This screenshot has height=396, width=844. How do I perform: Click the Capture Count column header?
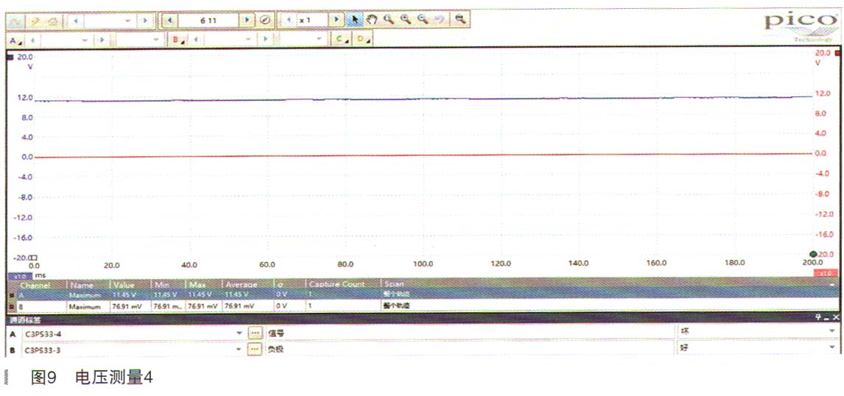click(x=343, y=284)
